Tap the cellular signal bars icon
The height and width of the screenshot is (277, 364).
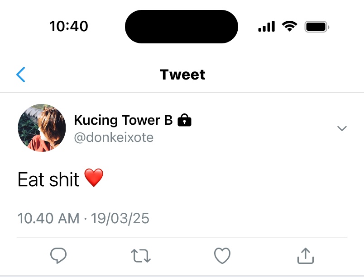(x=267, y=26)
